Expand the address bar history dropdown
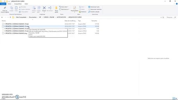The image size is (178, 100). point(161,17)
